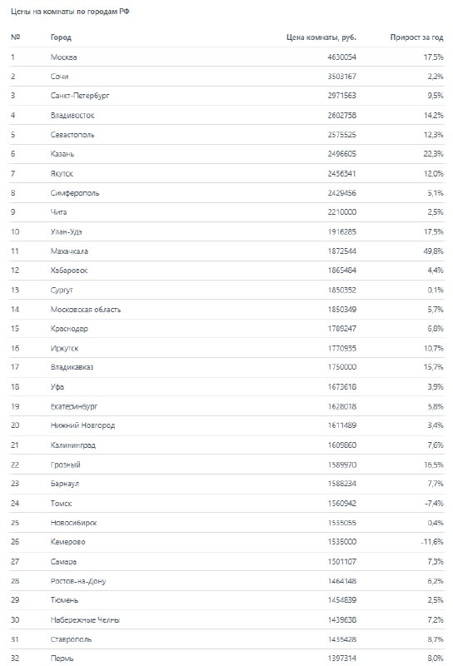Click Казань yearly growth 22,3%
The image size is (453, 666).
point(433,154)
